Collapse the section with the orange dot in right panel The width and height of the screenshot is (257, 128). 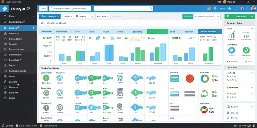pos(252,87)
